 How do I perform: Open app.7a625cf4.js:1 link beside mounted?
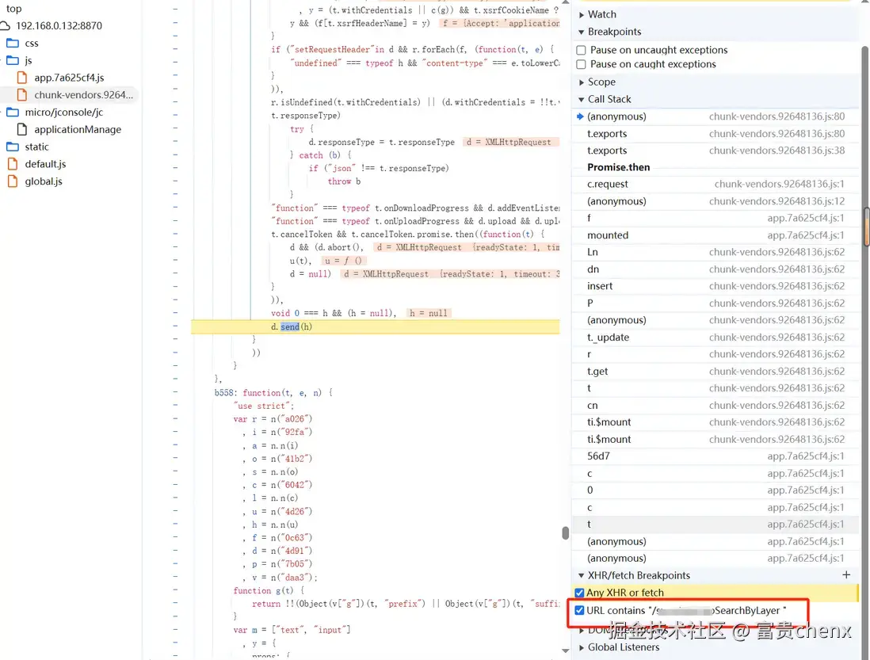(x=806, y=235)
